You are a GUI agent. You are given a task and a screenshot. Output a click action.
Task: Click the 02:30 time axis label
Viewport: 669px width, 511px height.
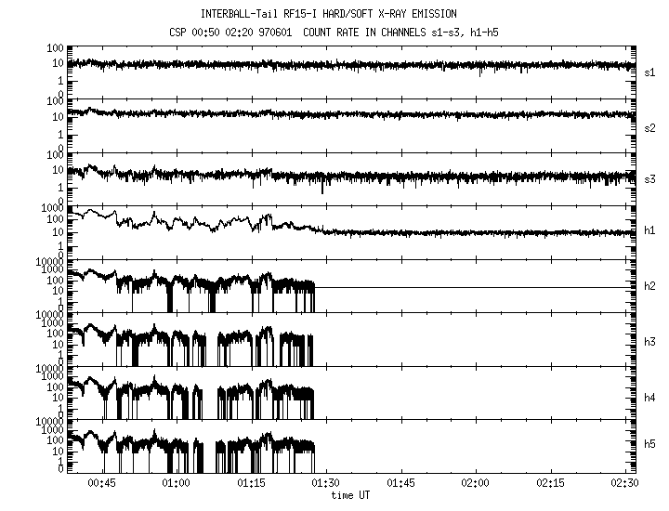(625, 483)
